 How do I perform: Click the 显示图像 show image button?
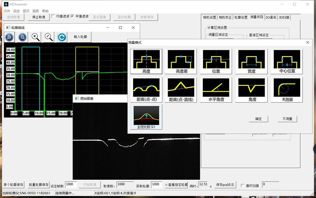[x=99, y=17]
